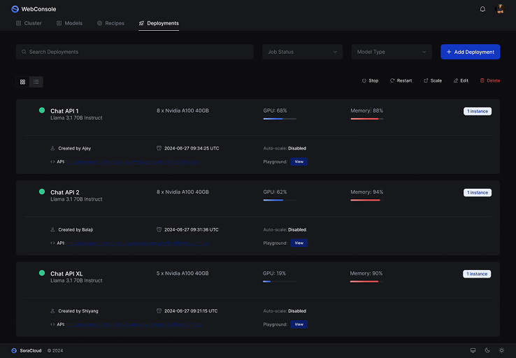The width and height of the screenshot is (516, 358).
Task: Click the GPU 68% usage bar
Action: click(x=280, y=119)
